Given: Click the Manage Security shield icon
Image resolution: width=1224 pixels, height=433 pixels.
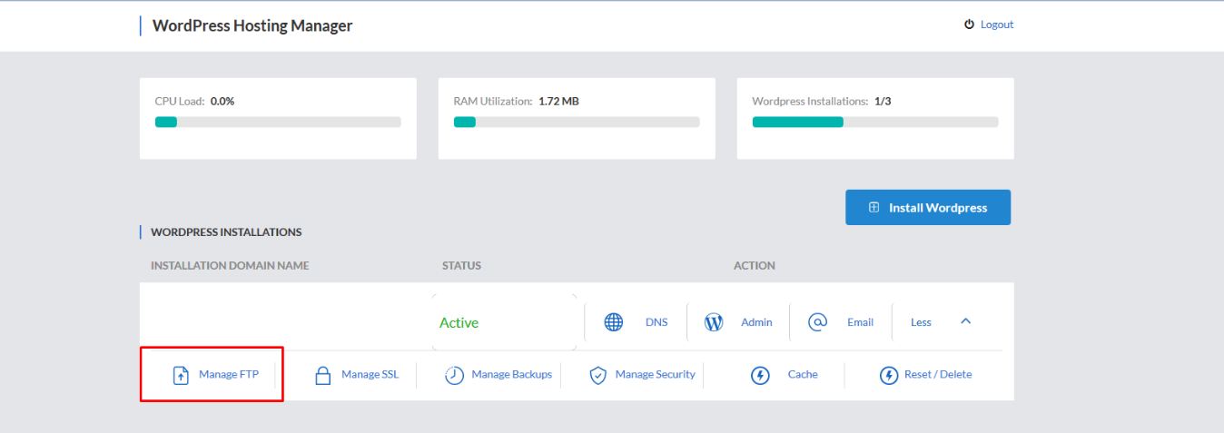Looking at the screenshot, I should click(597, 375).
